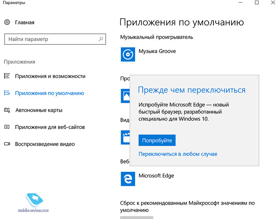Screen dimensions: 280x219
Task: Open Воспроизведение видео section
Action: point(45,144)
